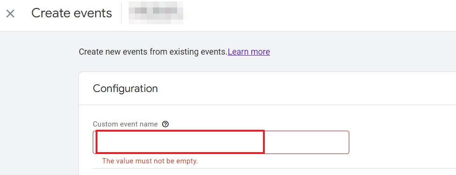Select the word 'Configuration' in the card
The height and width of the screenshot is (175, 456).
pos(125,89)
